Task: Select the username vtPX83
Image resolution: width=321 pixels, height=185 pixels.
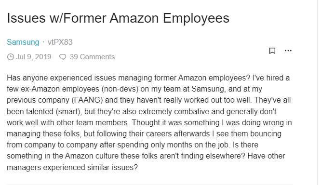Action: (60, 42)
